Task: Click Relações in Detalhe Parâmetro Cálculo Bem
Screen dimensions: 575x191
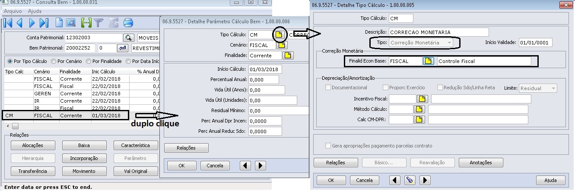Action: click(x=186, y=148)
